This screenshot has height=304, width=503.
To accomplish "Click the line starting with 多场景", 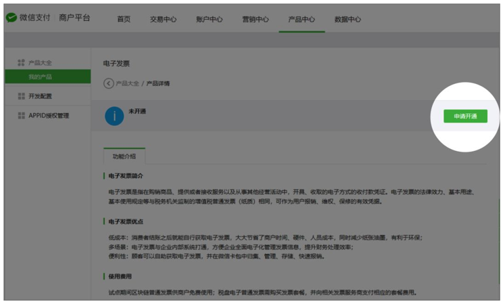I will click(x=231, y=247).
